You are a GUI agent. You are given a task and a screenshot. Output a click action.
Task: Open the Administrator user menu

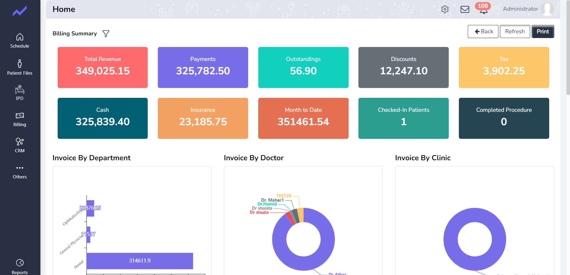tap(520, 9)
